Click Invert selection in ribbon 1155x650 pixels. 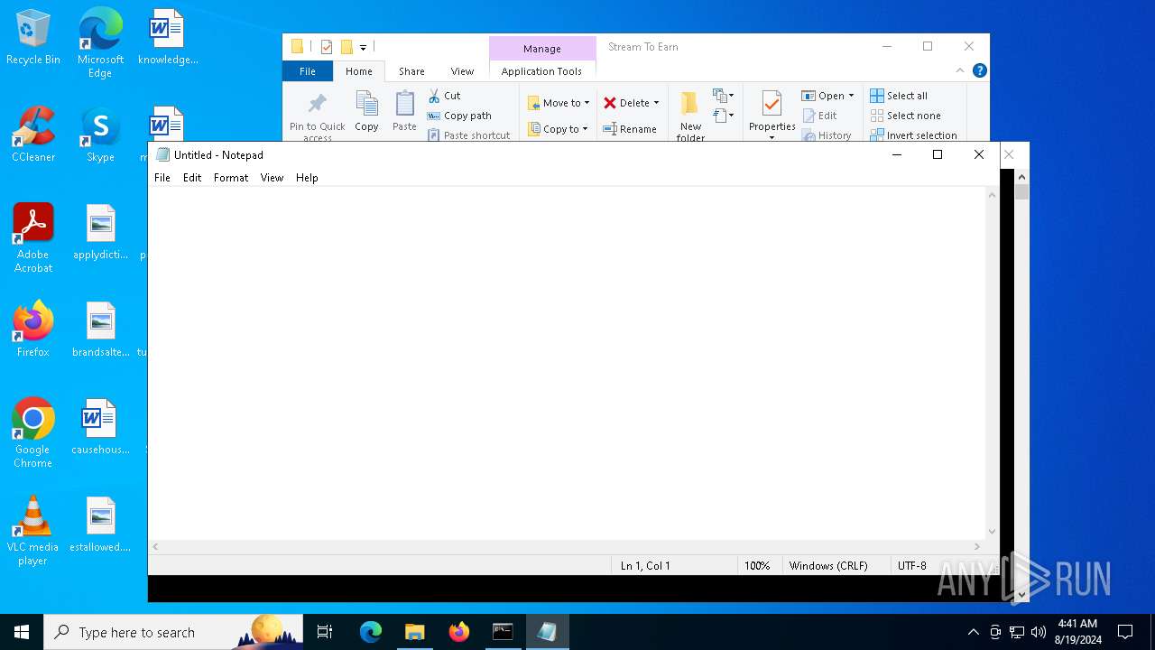(913, 135)
